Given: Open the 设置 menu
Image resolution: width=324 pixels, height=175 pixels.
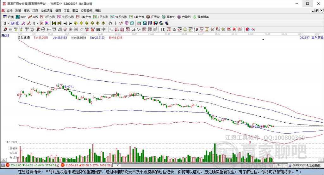Looking at the screenshot, I should point(58,10).
